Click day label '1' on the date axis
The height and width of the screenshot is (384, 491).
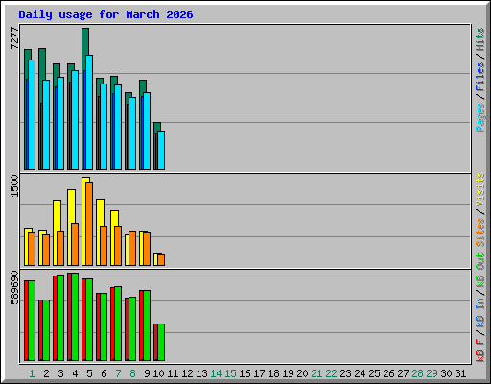(x=32, y=373)
